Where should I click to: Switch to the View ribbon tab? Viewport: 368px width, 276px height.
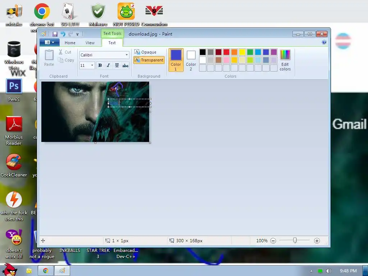click(90, 43)
